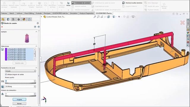Viewport: 190px width, 107px height.
Task: Cancel Diseño de canales with red X
Action: tap(2, 27)
